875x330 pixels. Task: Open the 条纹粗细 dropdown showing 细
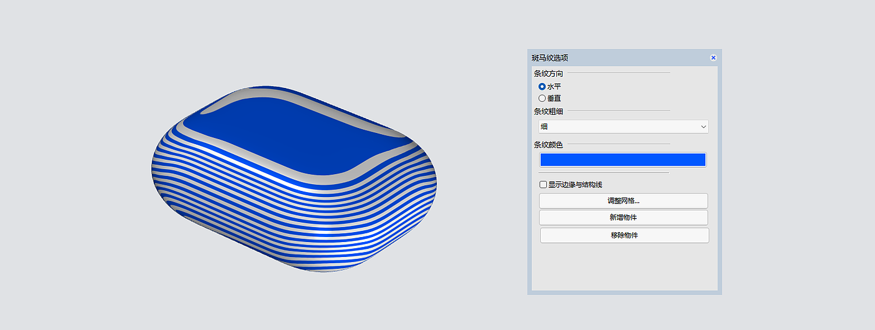click(x=623, y=127)
